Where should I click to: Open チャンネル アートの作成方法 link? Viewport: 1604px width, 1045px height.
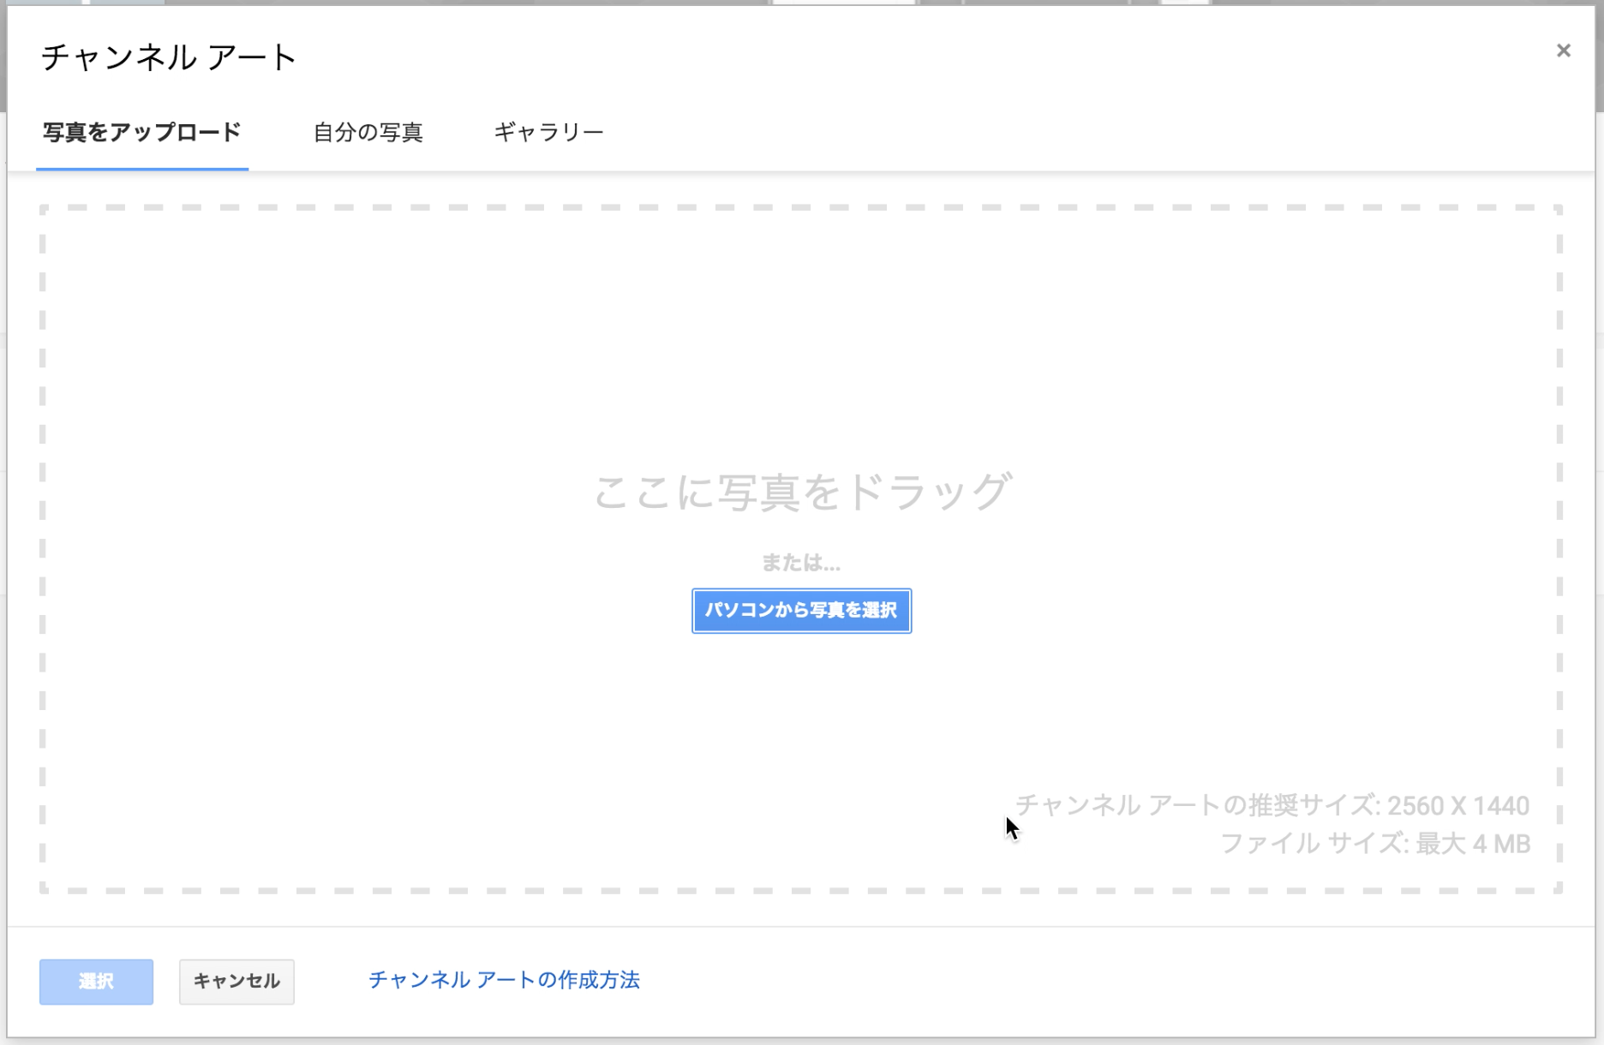coord(504,980)
